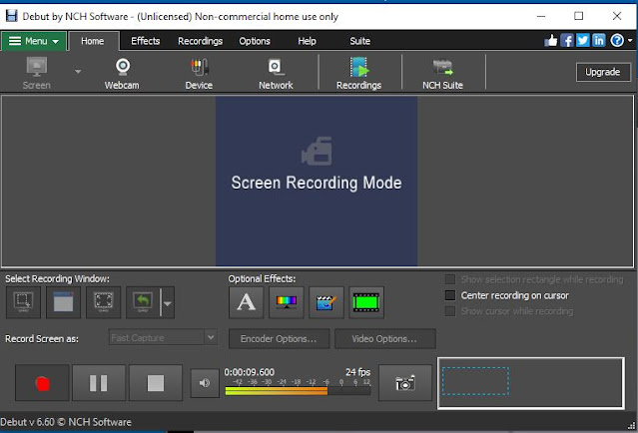Click the speaker audio icon
This screenshot has width=638, height=433.
[x=205, y=382]
